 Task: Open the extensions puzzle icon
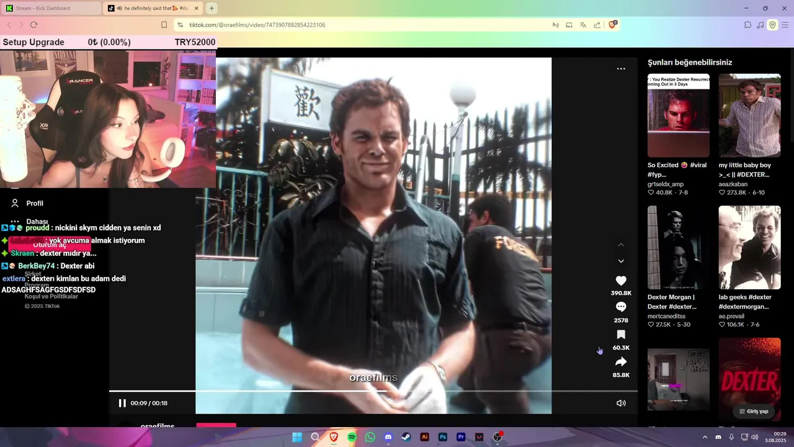(x=747, y=25)
